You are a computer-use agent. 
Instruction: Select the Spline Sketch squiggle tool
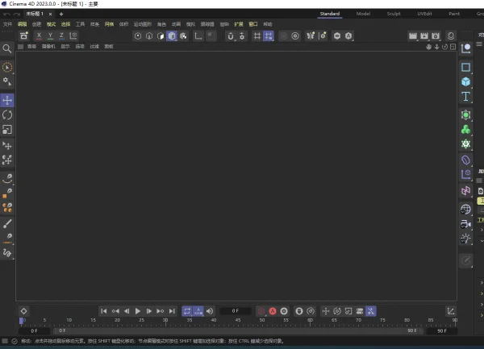(7, 253)
